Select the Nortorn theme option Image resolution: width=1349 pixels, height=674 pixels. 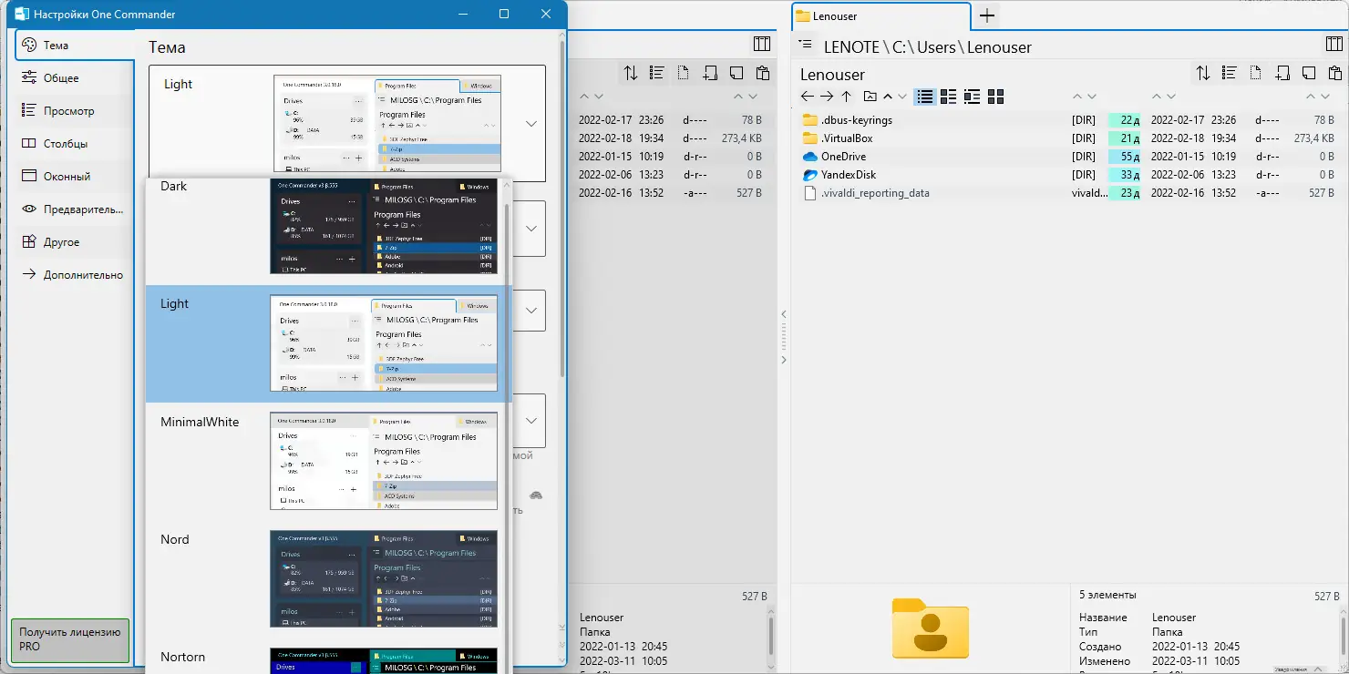pyautogui.click(x=325, y=658)
